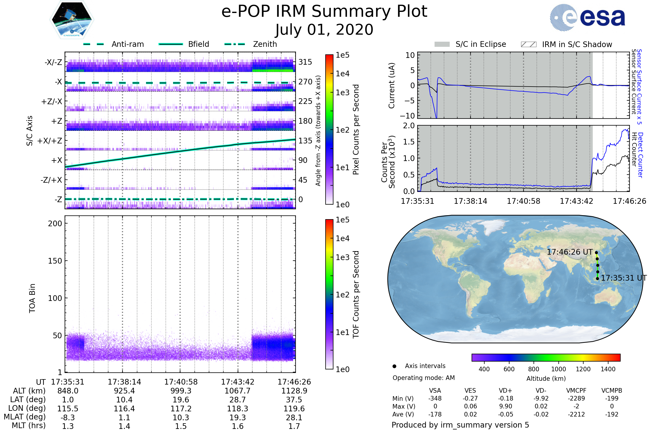Click the TOF Counts per Second colorbar
Screen dimensions: 649x433
329,294
